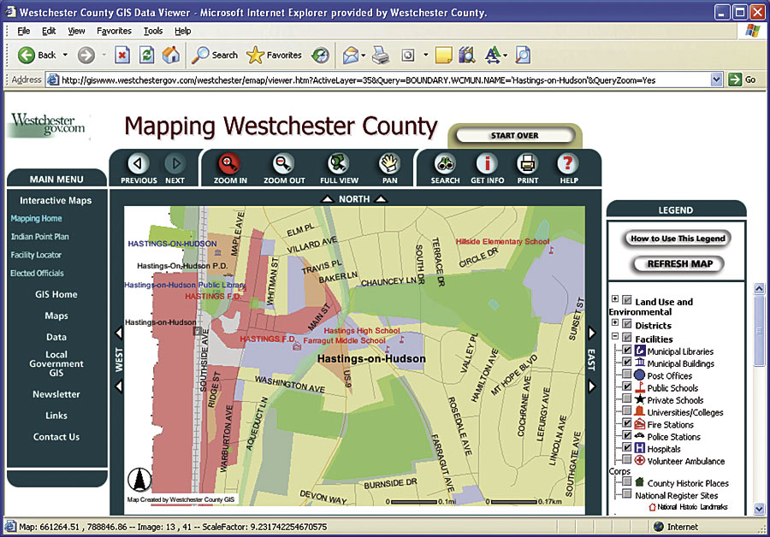Click the Zoom In magnifier tool
This screenshot has width=770, height=537.
tap(229, 164)
